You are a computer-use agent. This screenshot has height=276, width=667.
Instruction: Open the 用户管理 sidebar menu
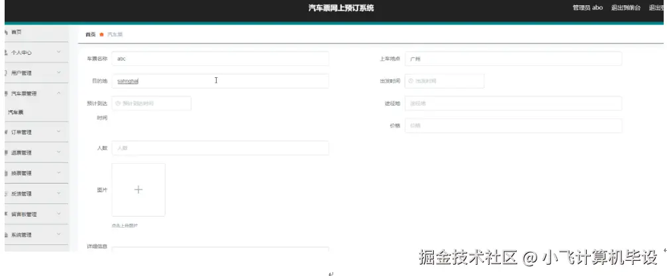coord(36,73)
